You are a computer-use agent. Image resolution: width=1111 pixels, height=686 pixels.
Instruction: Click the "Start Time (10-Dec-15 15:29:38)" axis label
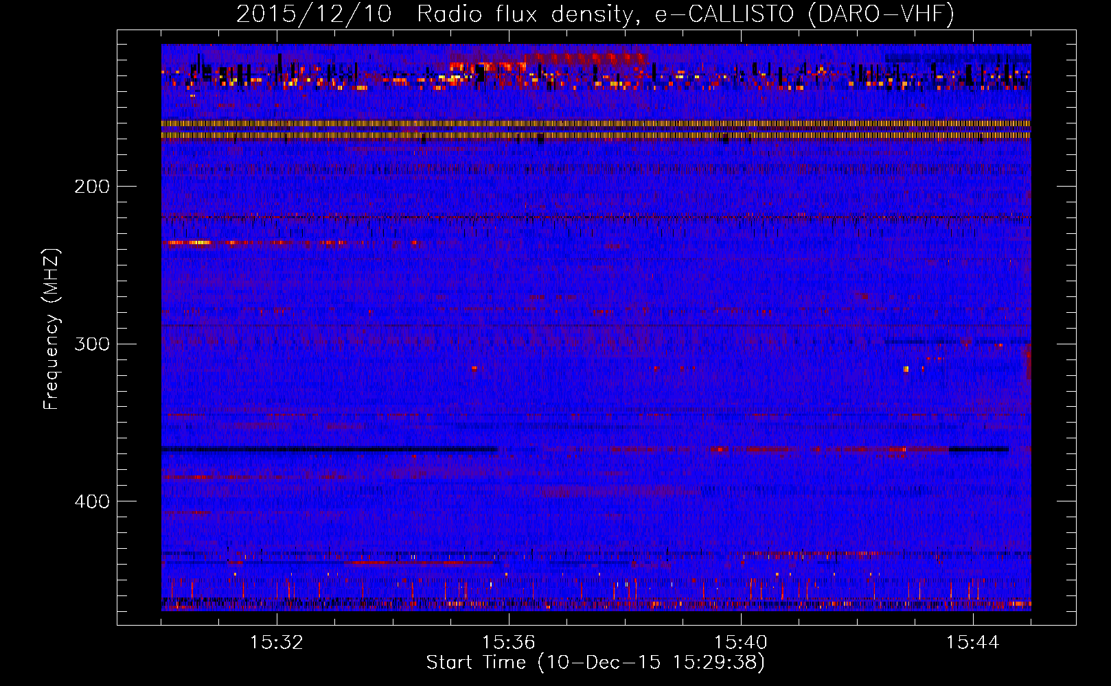595,663
